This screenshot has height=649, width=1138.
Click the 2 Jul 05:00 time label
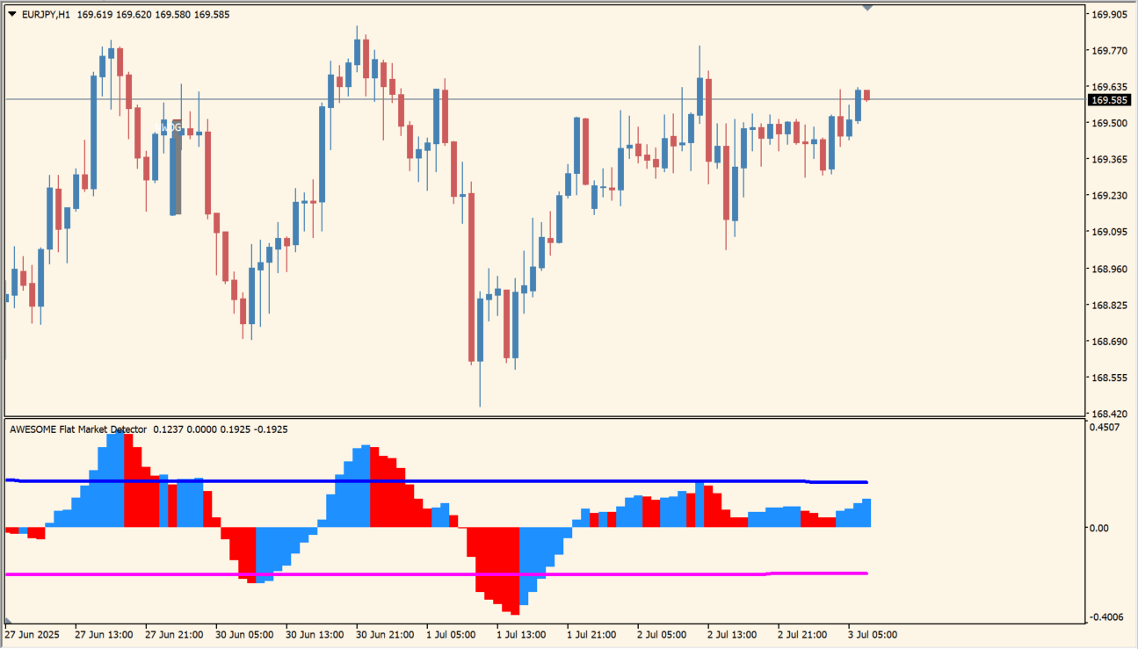pos(663,634)
